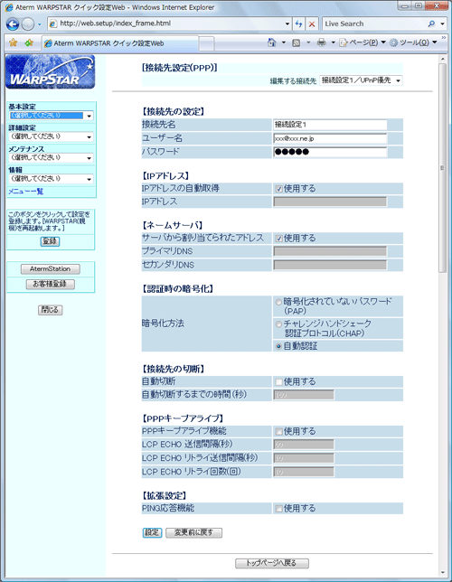Click the 設定 button

click(152, 532)
